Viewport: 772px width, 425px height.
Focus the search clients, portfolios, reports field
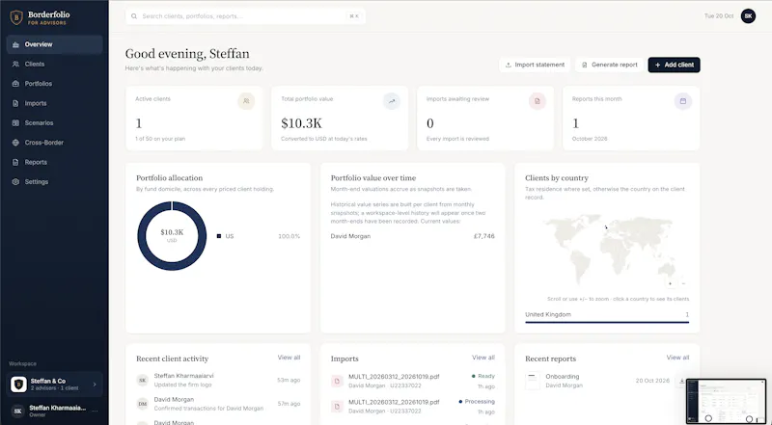(245, 16)
